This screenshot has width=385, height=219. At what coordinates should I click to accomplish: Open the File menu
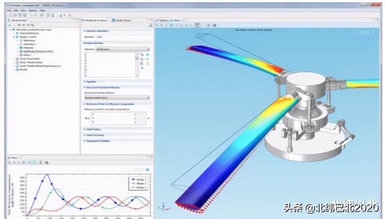click(x=9, y=11)
